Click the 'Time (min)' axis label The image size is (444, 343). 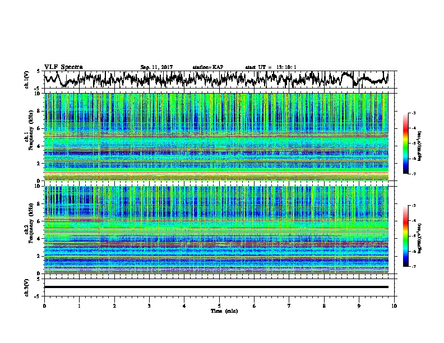click(224, 311)
